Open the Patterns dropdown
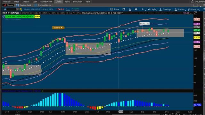The height and width of the screenshot is (115, 205). pyautogui.click(x=193, y=9)
